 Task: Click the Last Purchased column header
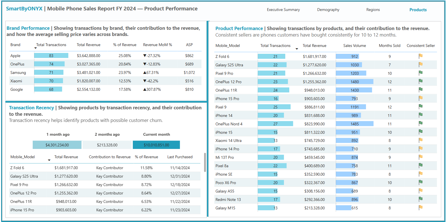[180, 157]
